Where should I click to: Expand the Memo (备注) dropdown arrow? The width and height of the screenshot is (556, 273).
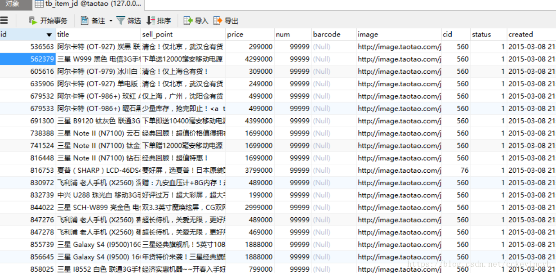coord(111,21)
